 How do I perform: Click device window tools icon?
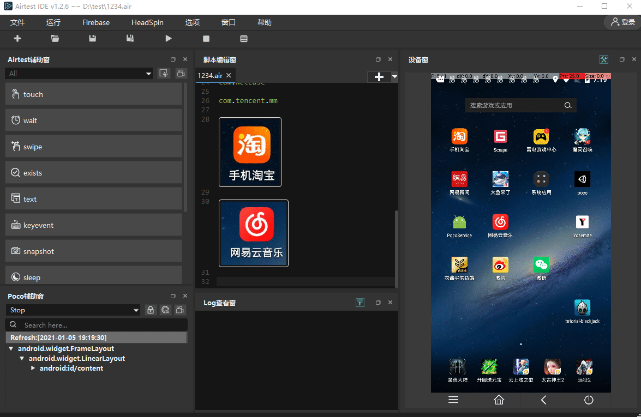pos(604,59)
